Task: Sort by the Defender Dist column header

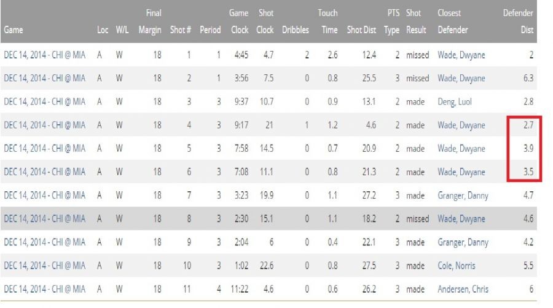Action: tap(518, 22)
